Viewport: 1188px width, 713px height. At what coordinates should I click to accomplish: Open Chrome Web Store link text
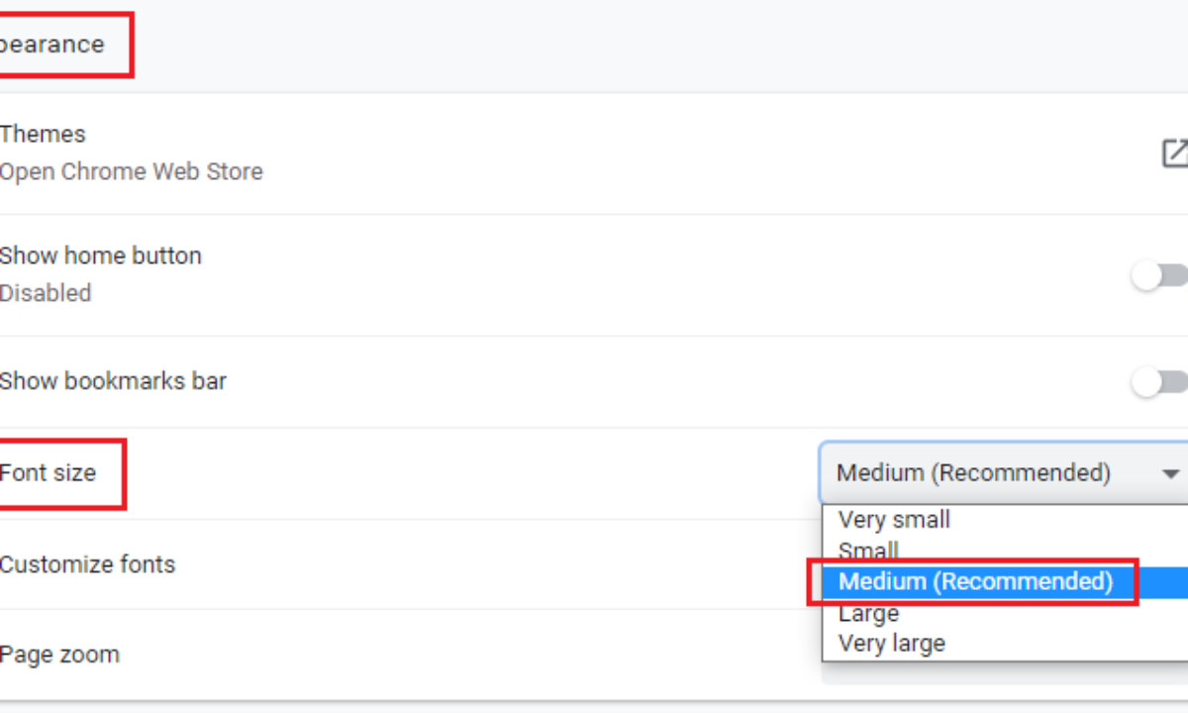(x=131, y=171)
